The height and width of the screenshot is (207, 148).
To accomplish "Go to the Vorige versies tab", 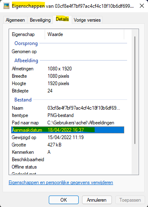I will pos(87,20).
